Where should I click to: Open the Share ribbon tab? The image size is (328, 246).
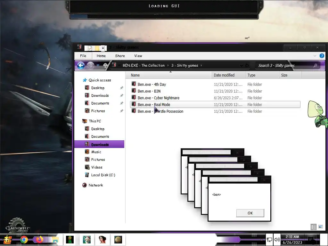[120, 56]
